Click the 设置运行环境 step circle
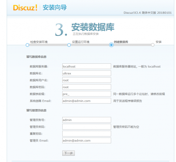The image size is (176, 162). (69, 45)
